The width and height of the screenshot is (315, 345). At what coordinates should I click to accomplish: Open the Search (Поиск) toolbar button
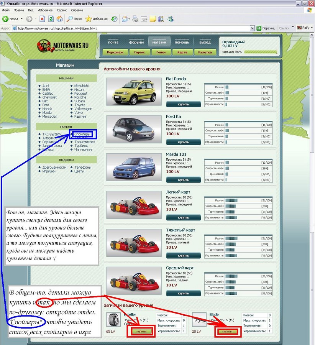click(74, 19)
